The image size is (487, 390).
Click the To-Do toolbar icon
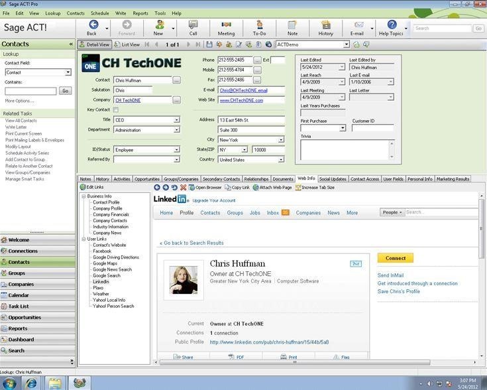[259, 25]
